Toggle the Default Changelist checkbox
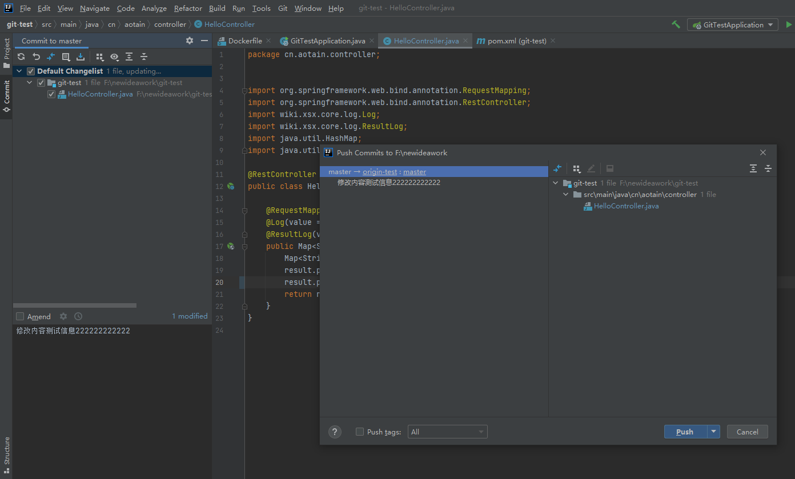795x479 pixels. point(31,71)
